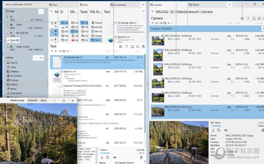Open the left pane path list icon
The height and width of the screenshot is (164, 264).
[51, 11]
